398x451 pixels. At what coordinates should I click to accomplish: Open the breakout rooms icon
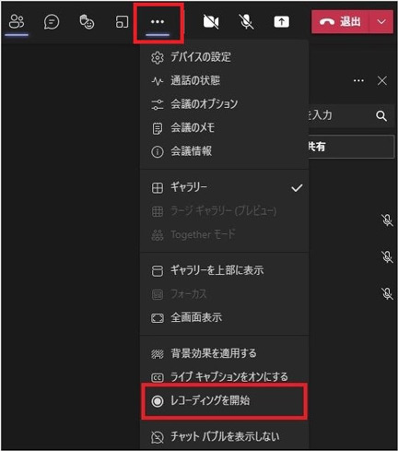tap(122, 22)
